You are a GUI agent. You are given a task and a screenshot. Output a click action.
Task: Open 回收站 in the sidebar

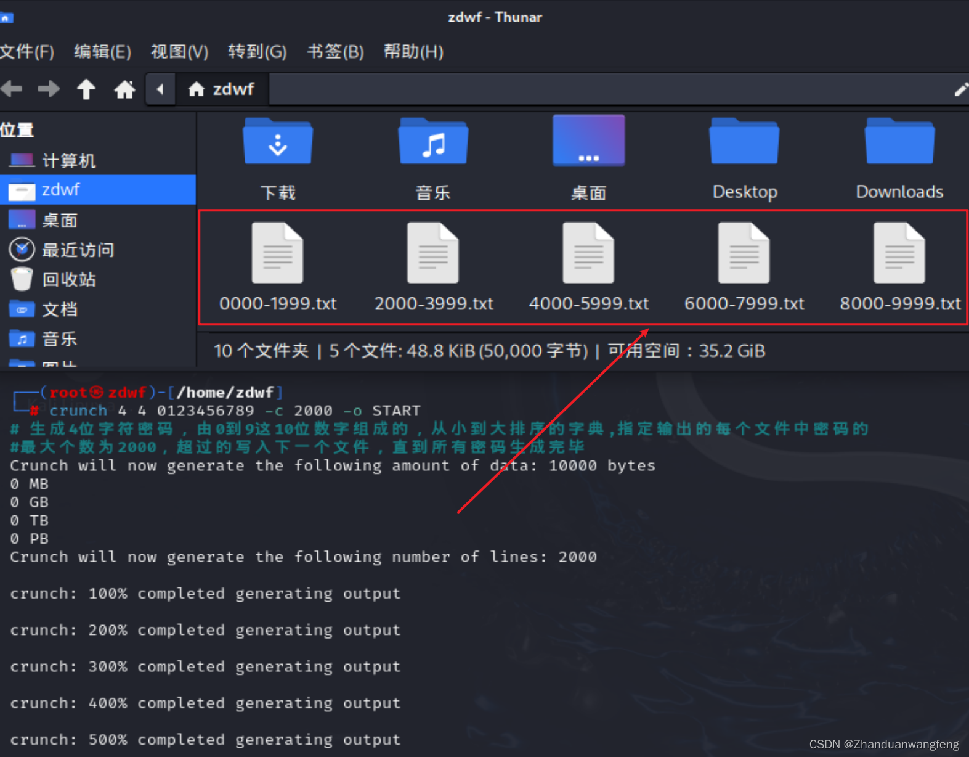97,279
